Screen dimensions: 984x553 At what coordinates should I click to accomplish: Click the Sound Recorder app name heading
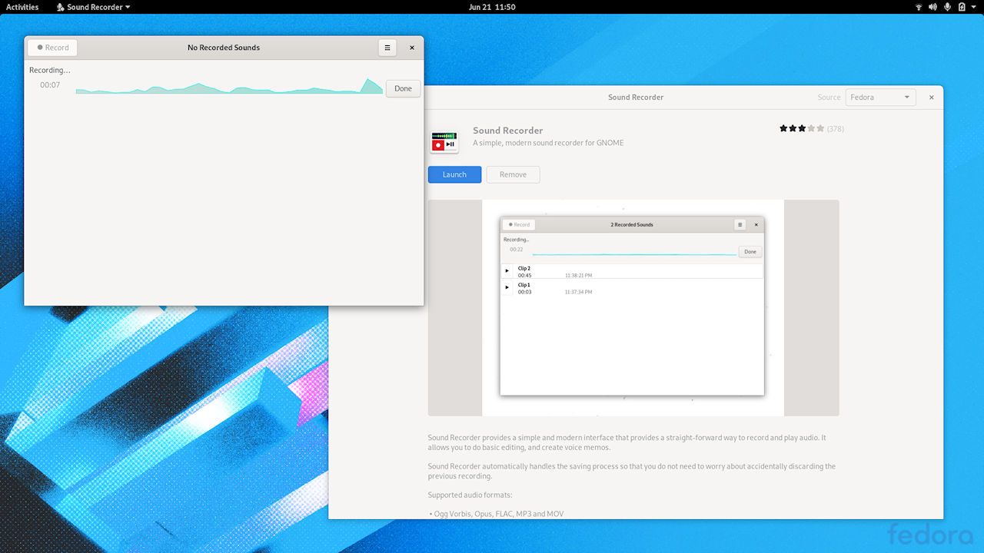(508, 131)
